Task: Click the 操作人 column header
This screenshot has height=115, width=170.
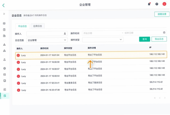Action: pyautogui.click(x=20, y=49)
